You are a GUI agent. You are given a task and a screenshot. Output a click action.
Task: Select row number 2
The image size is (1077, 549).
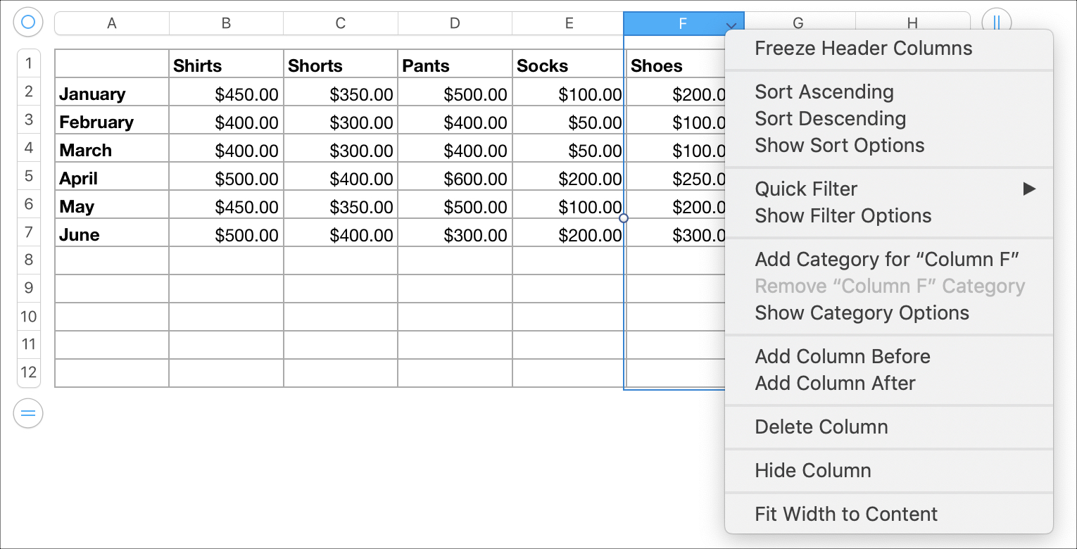28,91
